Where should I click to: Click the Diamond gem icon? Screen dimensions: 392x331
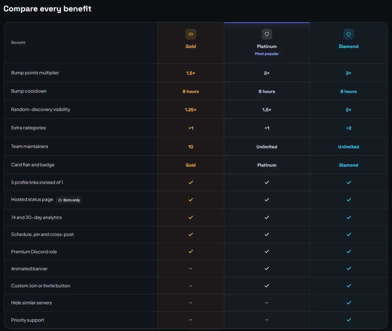349,34
